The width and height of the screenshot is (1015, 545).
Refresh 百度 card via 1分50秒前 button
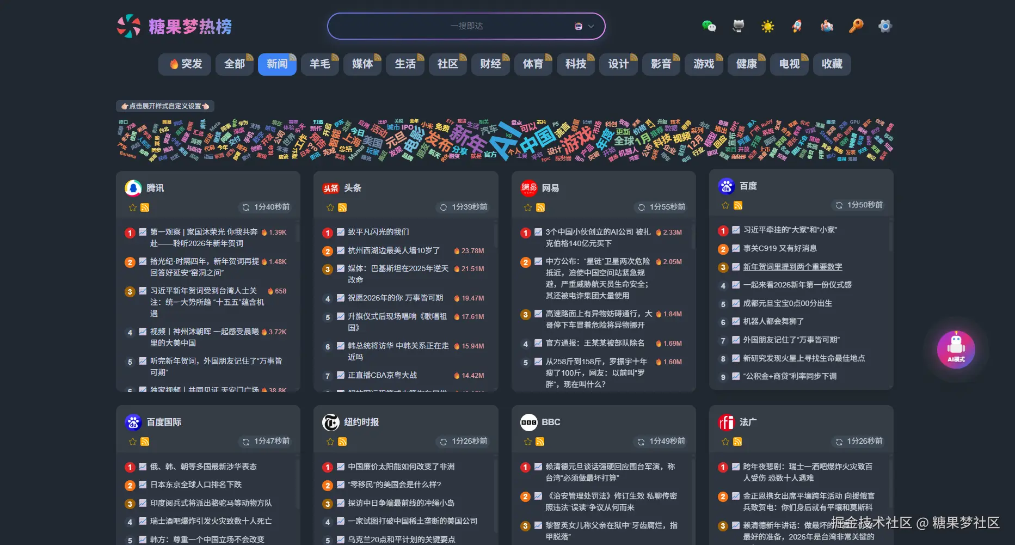tap(859, 205)
